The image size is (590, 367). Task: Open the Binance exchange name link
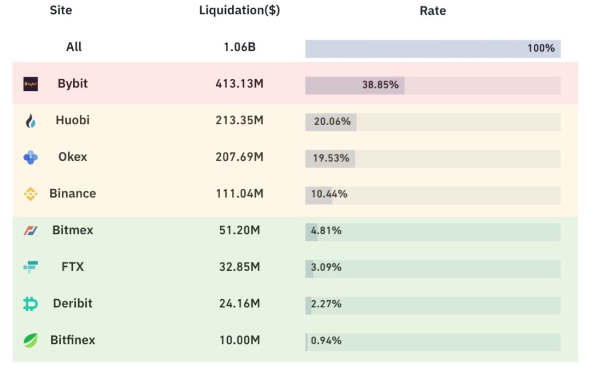point(72,193)
